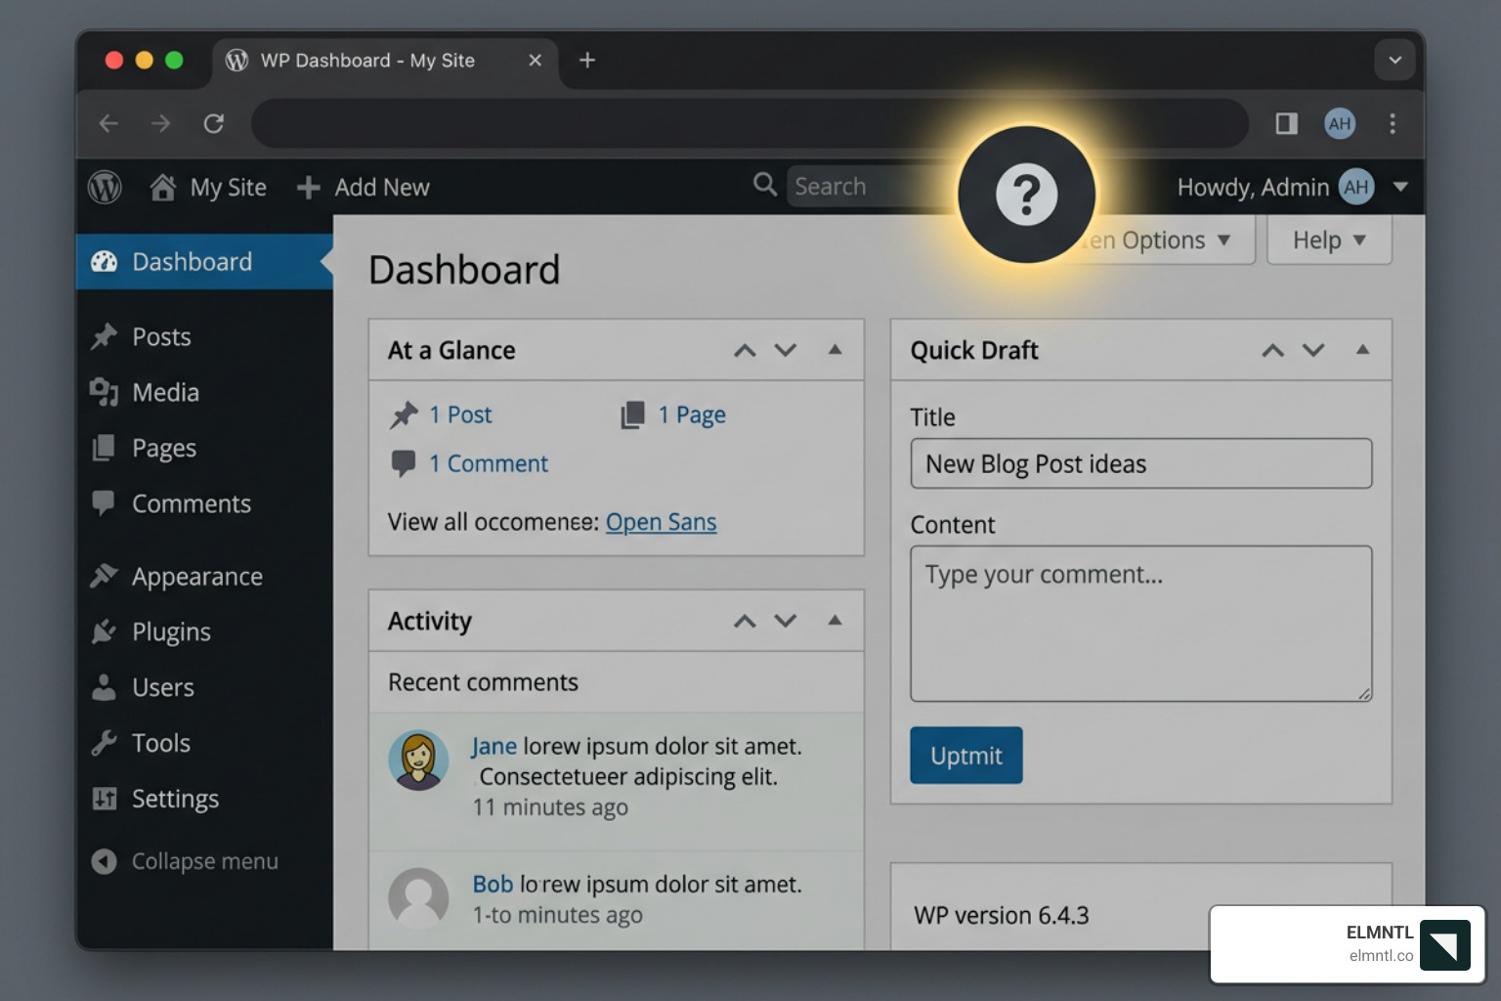
Task: Click the Appearance paintbrush icon
Action: coord(104,576)
